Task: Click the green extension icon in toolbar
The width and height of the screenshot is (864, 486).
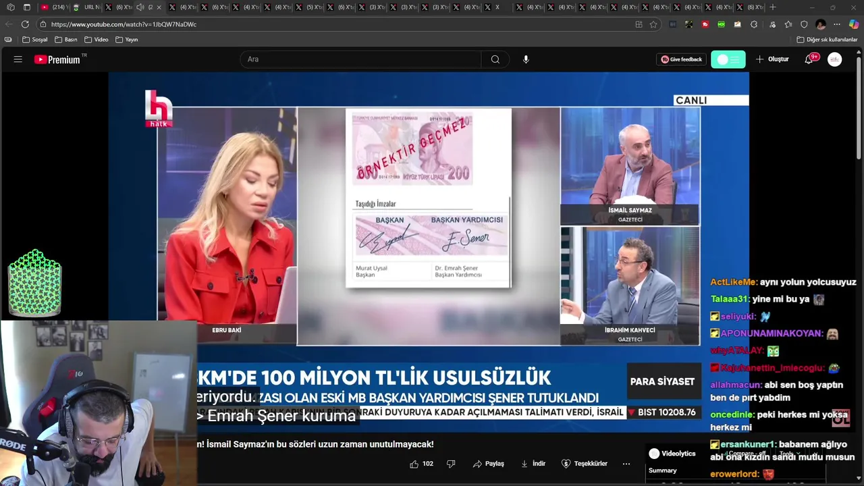Action: [722, 24]
